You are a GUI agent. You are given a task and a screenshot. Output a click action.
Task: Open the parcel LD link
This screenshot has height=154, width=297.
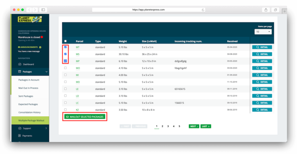tap(77, 96)
